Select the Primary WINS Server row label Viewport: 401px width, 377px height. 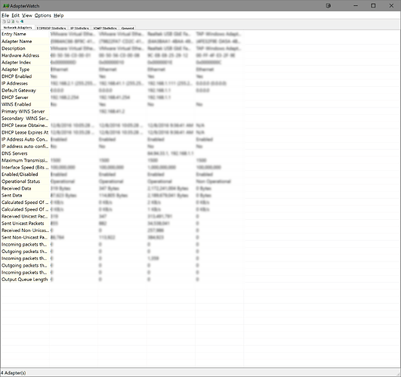[23, 111]
